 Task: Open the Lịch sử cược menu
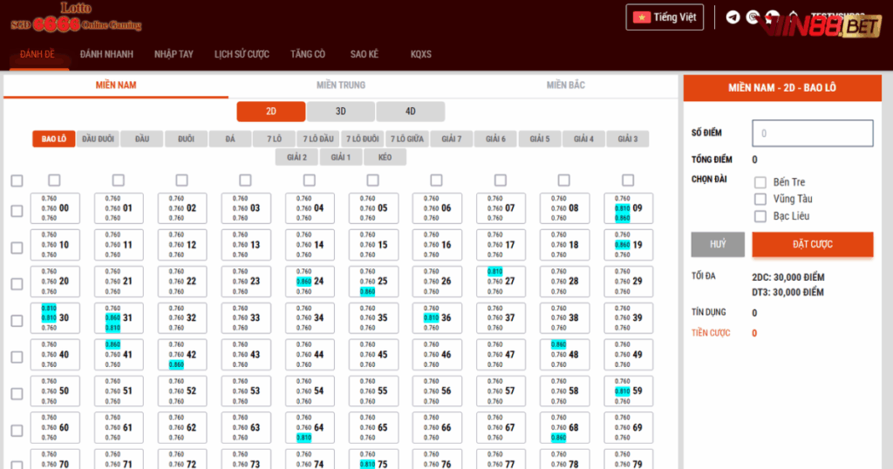[x=242, y=54]
